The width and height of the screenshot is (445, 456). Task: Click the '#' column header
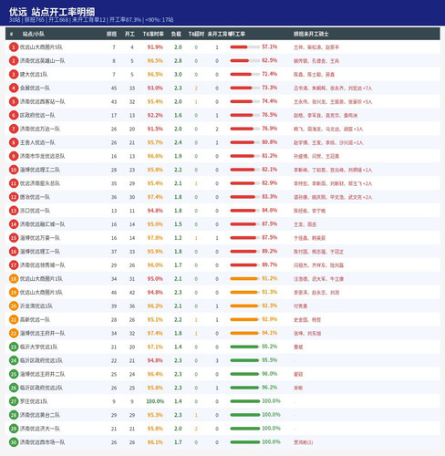tap(11, 34)
